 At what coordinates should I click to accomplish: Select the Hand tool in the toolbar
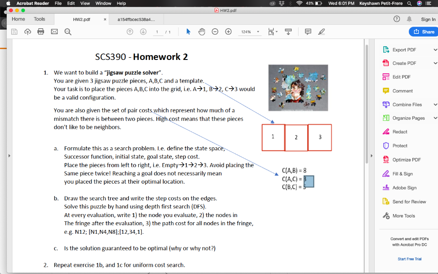tap(201, 31)
